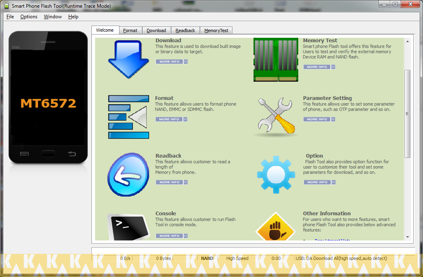The width and height of the screenshot is (423, 277).
Task: Click the Welcome page vertical scrollbar thumb
Action: 407,114
